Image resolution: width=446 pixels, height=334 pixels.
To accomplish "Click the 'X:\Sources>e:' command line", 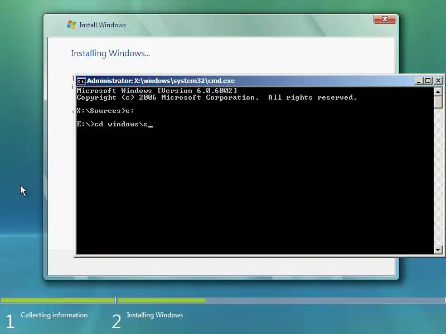I will (105, 111).
